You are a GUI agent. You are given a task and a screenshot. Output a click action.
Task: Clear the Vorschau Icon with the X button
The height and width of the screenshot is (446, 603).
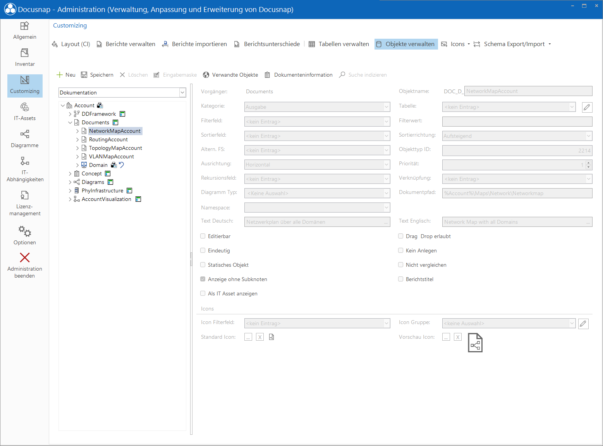point(458,337)
